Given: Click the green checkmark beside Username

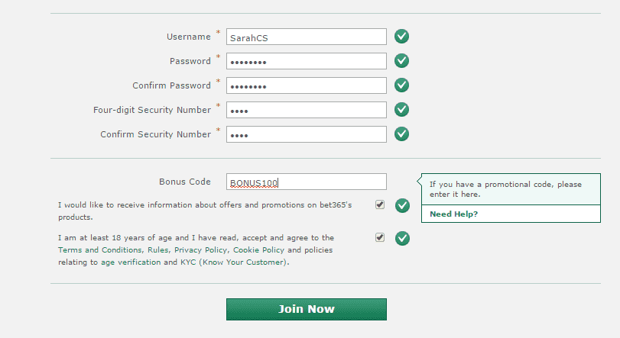Looking at the screenshot, I should 401,37.
